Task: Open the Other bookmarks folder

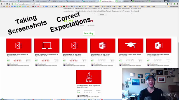Action: coord(173,6)
